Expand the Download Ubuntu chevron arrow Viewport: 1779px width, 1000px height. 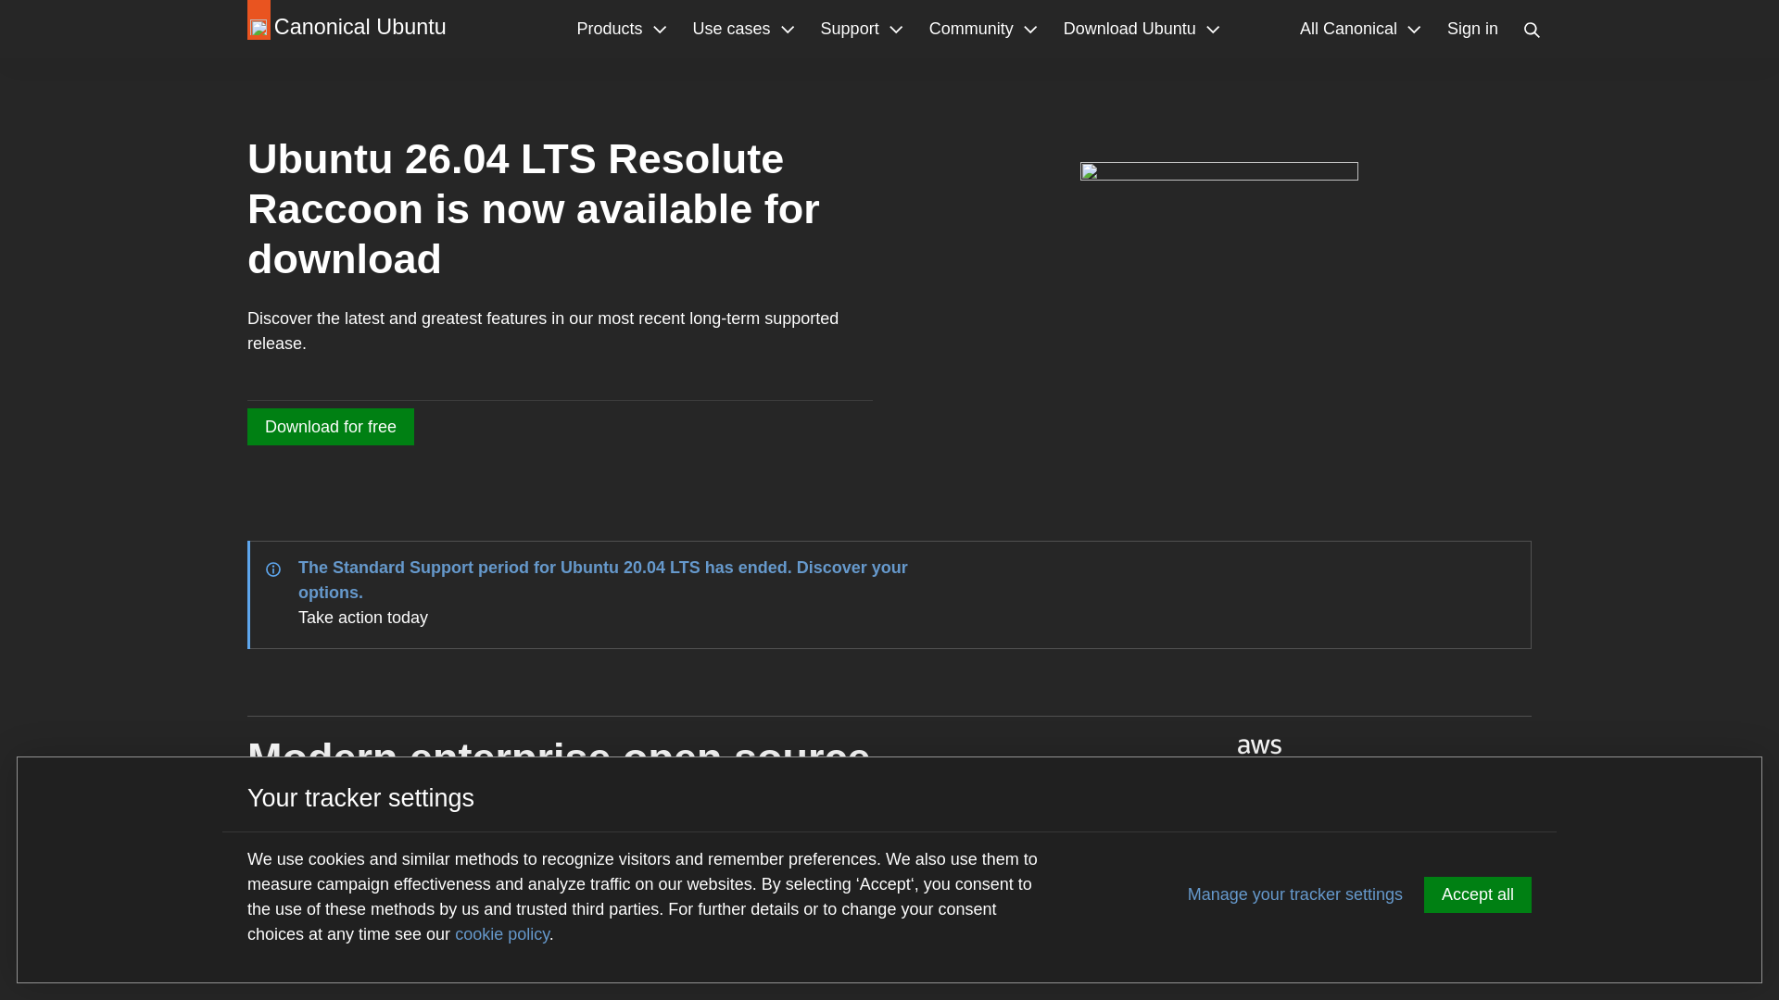1213,30
